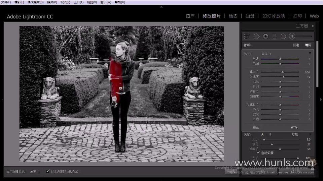
Task: Select the Graduated Filter tool
Action: [x=274, y=36]
